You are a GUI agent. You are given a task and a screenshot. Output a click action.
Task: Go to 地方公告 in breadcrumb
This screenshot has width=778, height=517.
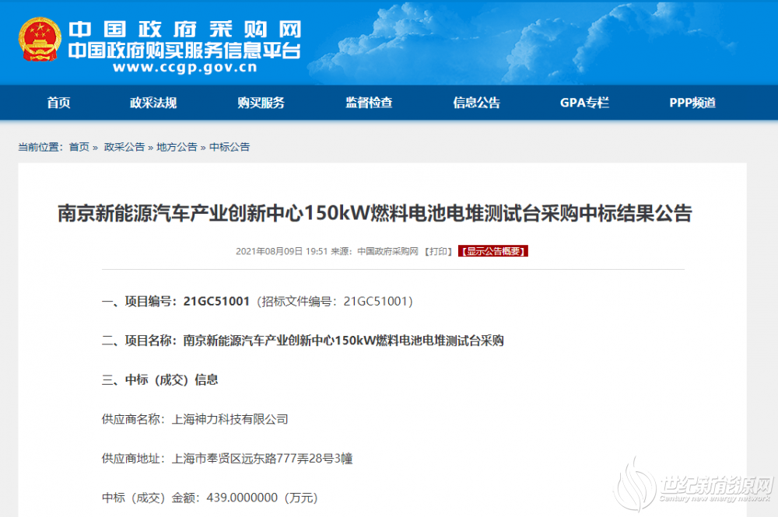(177, 147)
